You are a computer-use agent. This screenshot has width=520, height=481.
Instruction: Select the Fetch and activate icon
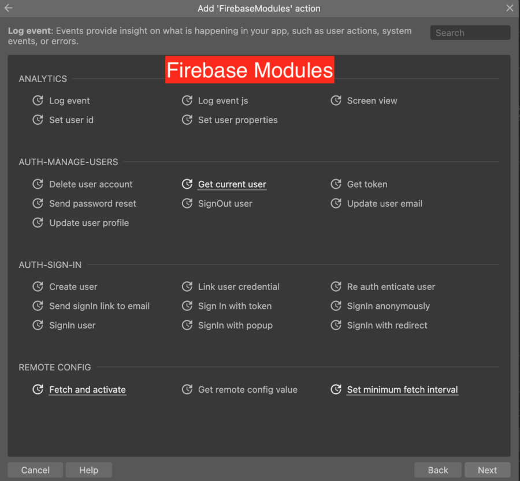pos(38,390)
